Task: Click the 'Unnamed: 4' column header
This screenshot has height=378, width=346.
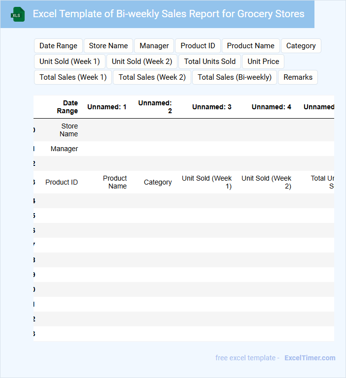Action: coord(272,107)
